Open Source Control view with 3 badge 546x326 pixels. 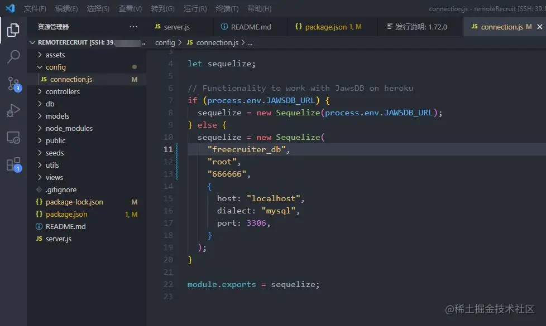(14, 84)
